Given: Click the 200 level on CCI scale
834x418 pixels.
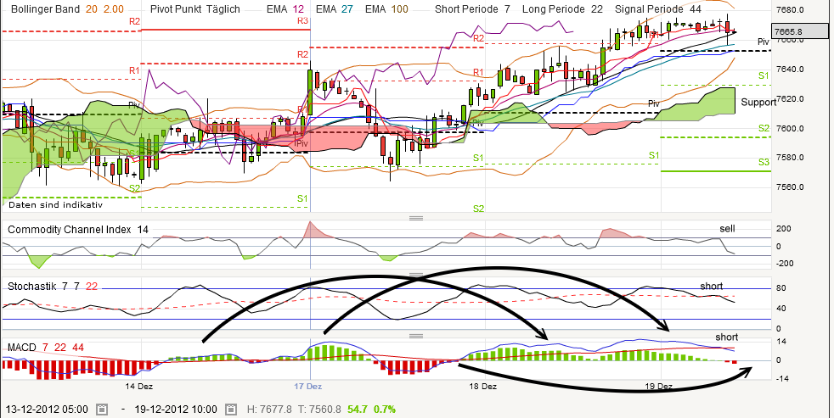Looking at the screenshot, I should tap(784, 229).
